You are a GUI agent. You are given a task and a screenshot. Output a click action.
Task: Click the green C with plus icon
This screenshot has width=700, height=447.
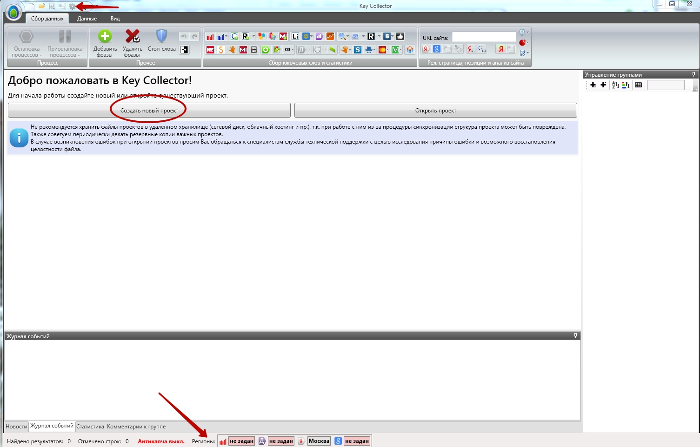click(x=234, y=37)
